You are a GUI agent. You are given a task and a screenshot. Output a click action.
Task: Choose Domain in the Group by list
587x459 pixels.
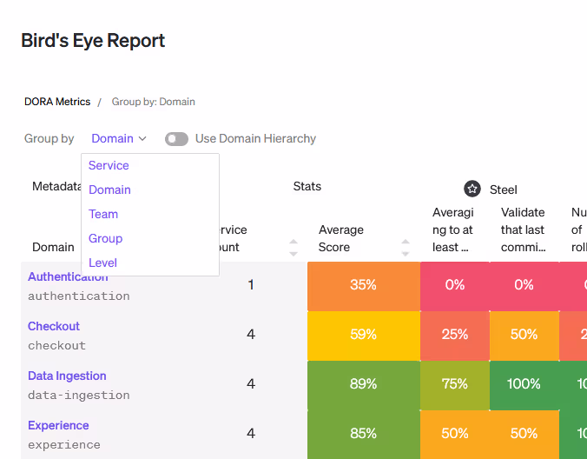tap(109, 190)
